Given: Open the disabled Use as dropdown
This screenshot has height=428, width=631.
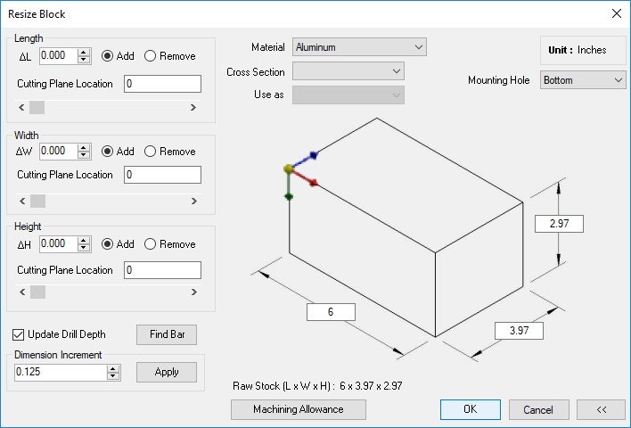Looking at the screenshot, I should pos(348,95).
